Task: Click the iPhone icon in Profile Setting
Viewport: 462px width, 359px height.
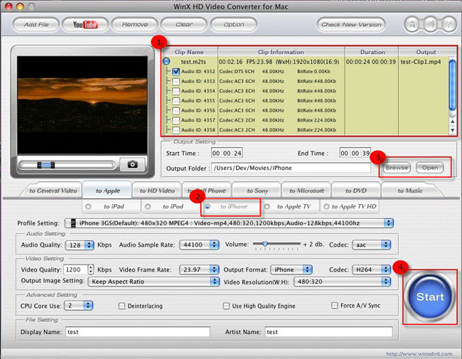Action: click(x=73, y=223)
